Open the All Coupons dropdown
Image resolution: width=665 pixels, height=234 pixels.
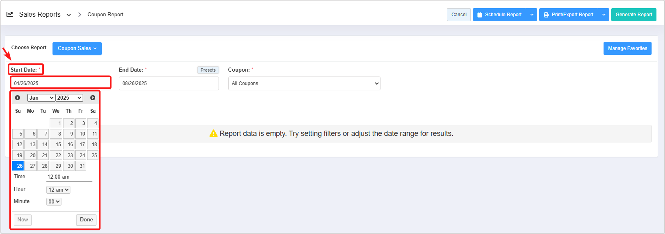[304, 83]
